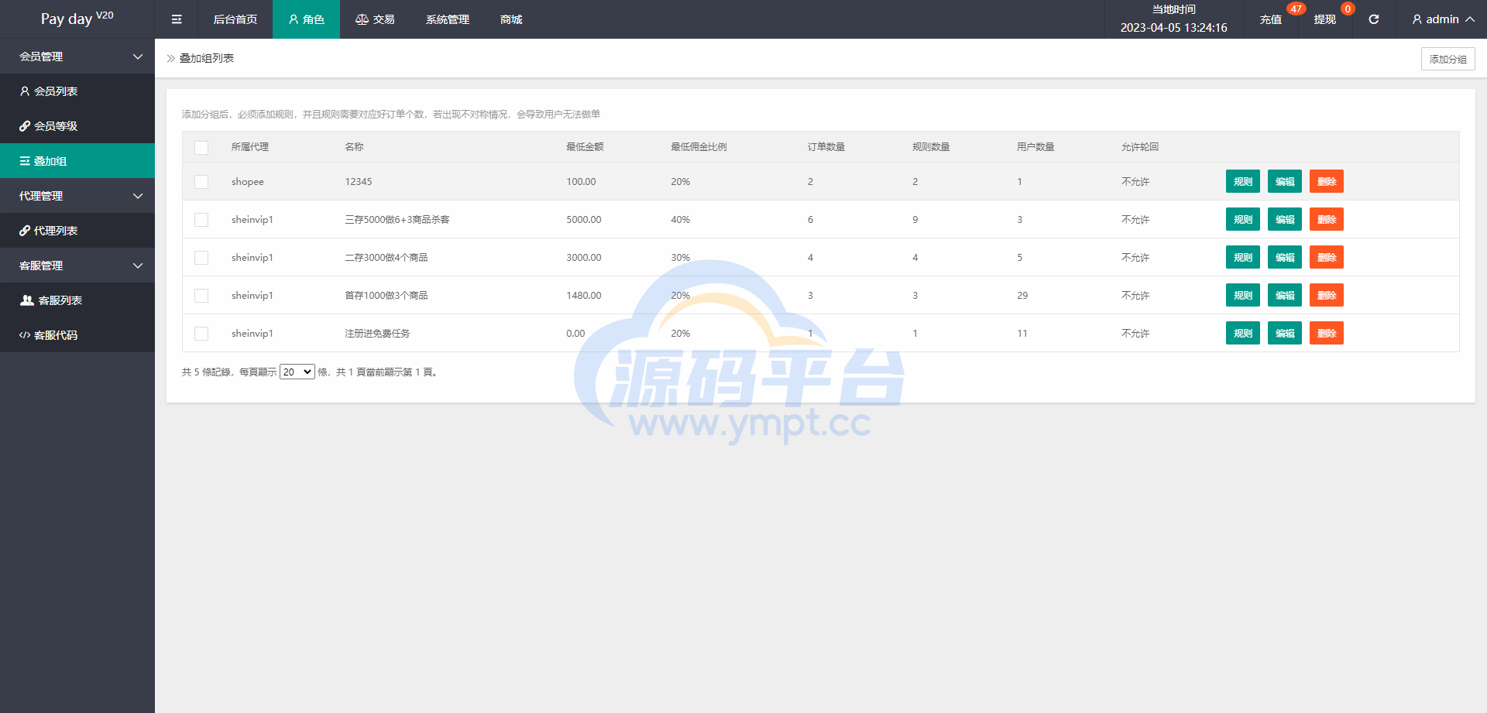
Task: Check the 三存5000做6+3商品杀客 row checkbox
Action: pos(201,220)
